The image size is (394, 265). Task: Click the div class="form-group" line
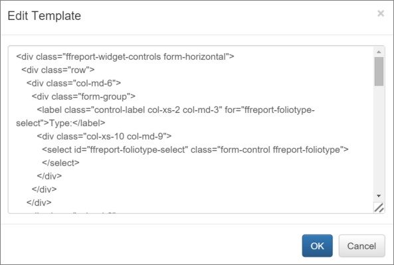(84, 96)
